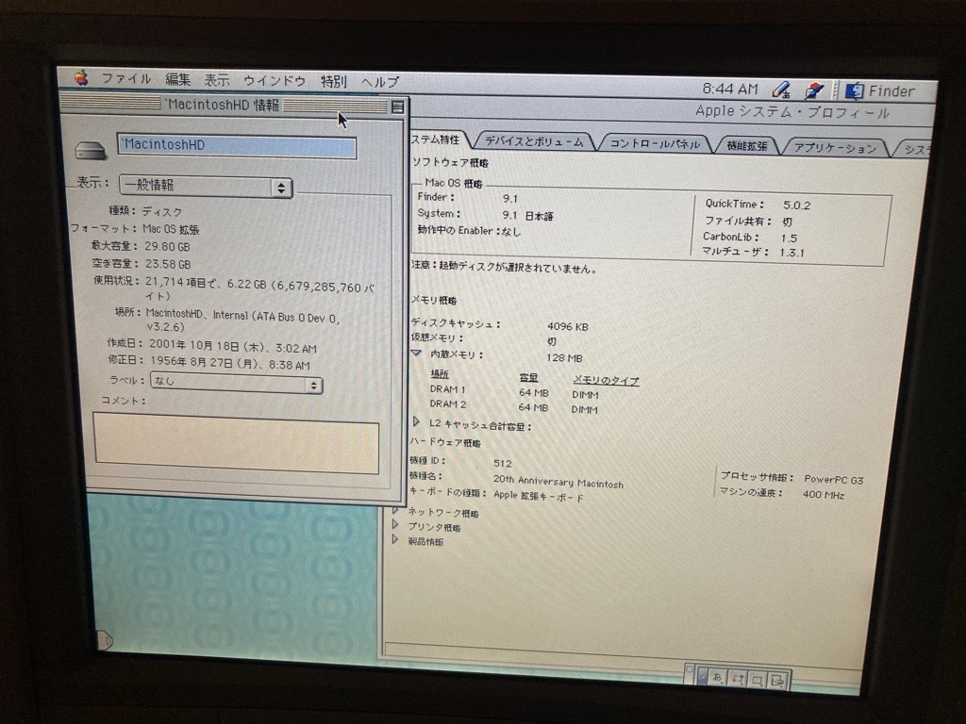Switch to デバイスとボリューム tab
This screenshot has height=724, width=966.
(x=534, y=141)
